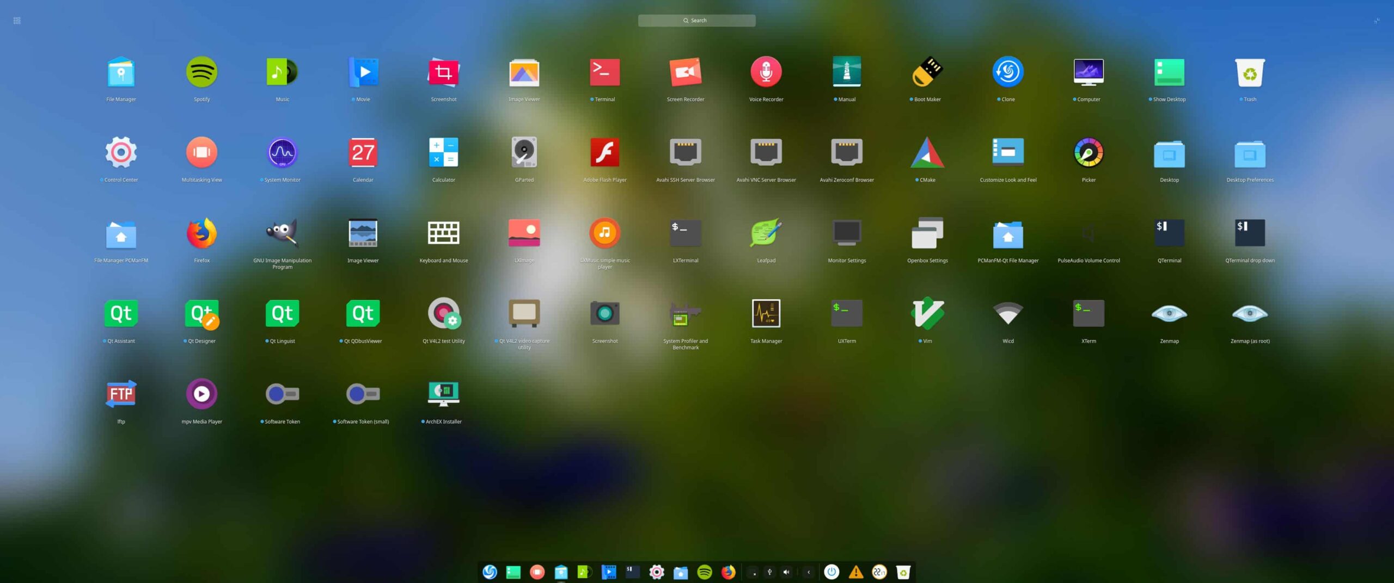Open the Calculator app
This screenshot has height=583, width=1394.
[444, 153]
